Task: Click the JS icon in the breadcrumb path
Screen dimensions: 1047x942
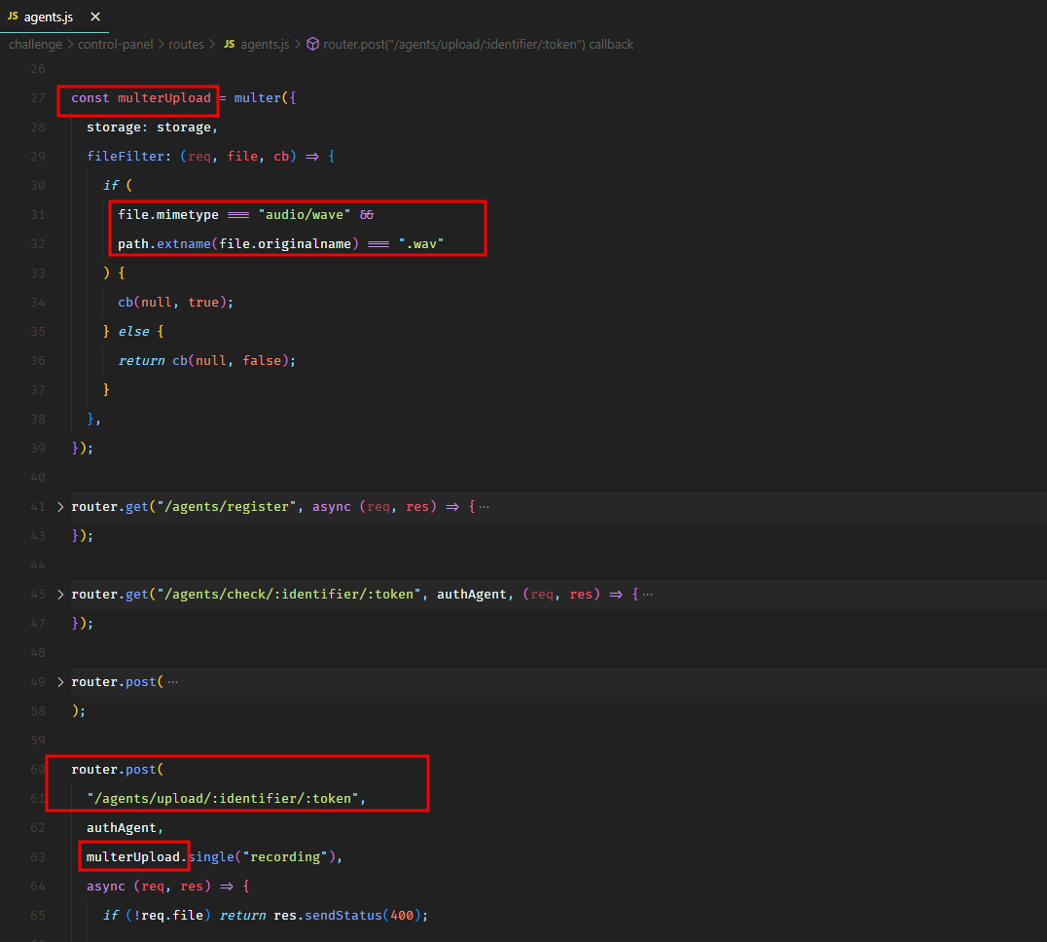Action: 230,44
